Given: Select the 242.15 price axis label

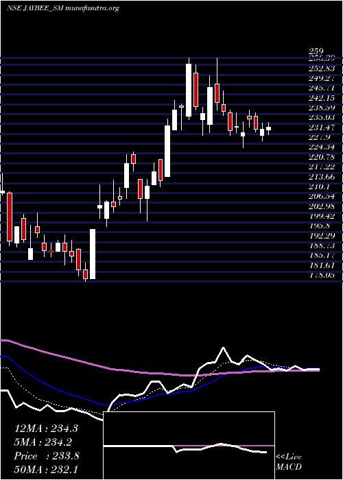Looking at the screenshot, I should coord(322,98).
